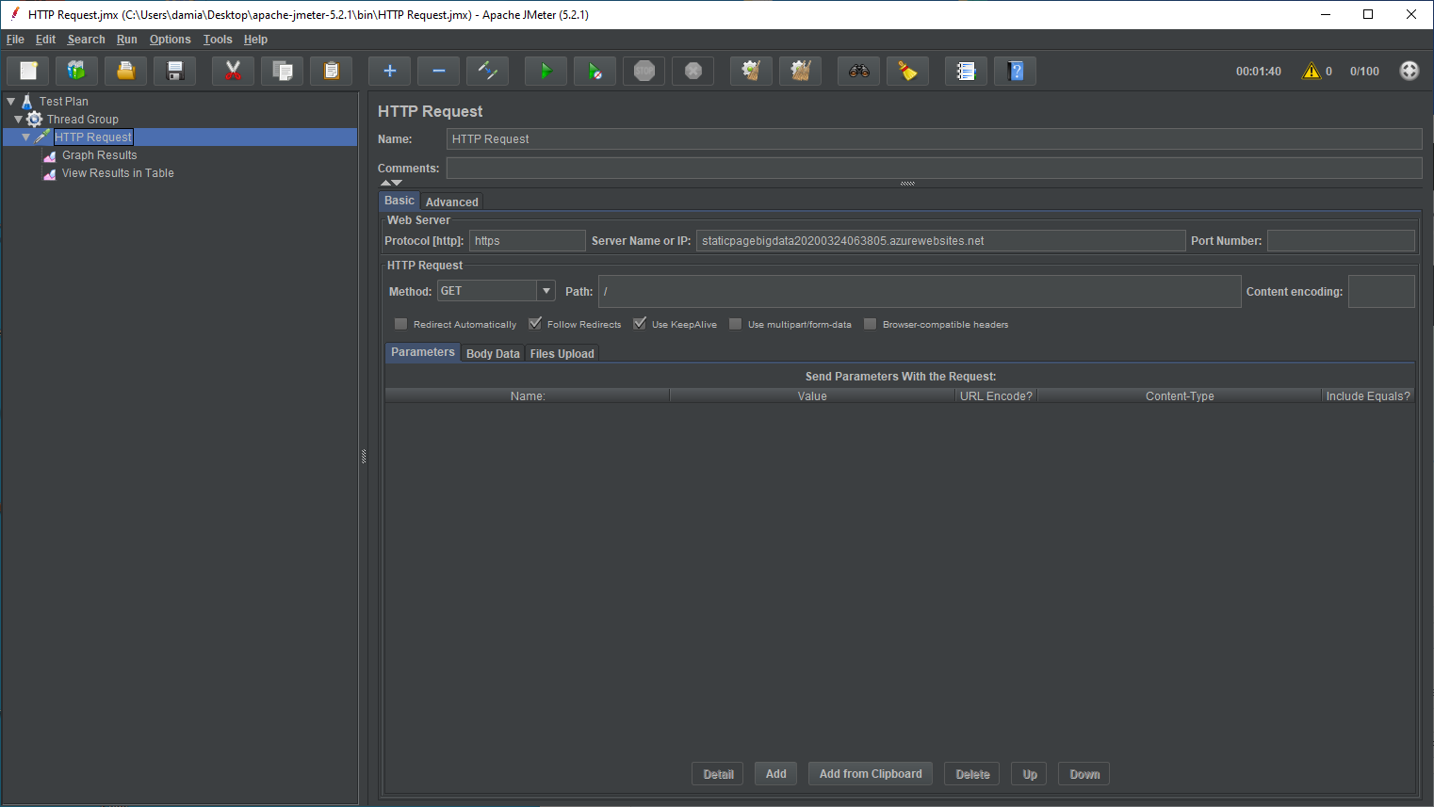Open the Method dropdown showing GET

[x=546, y=291]
